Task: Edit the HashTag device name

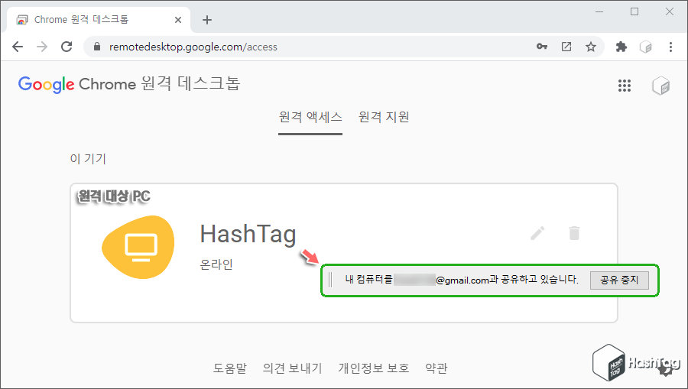Action: [x=537, y=233]
